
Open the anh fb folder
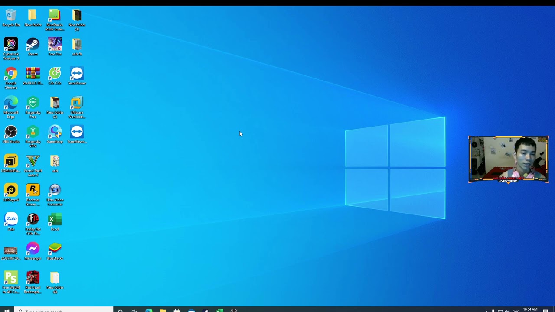77,47
